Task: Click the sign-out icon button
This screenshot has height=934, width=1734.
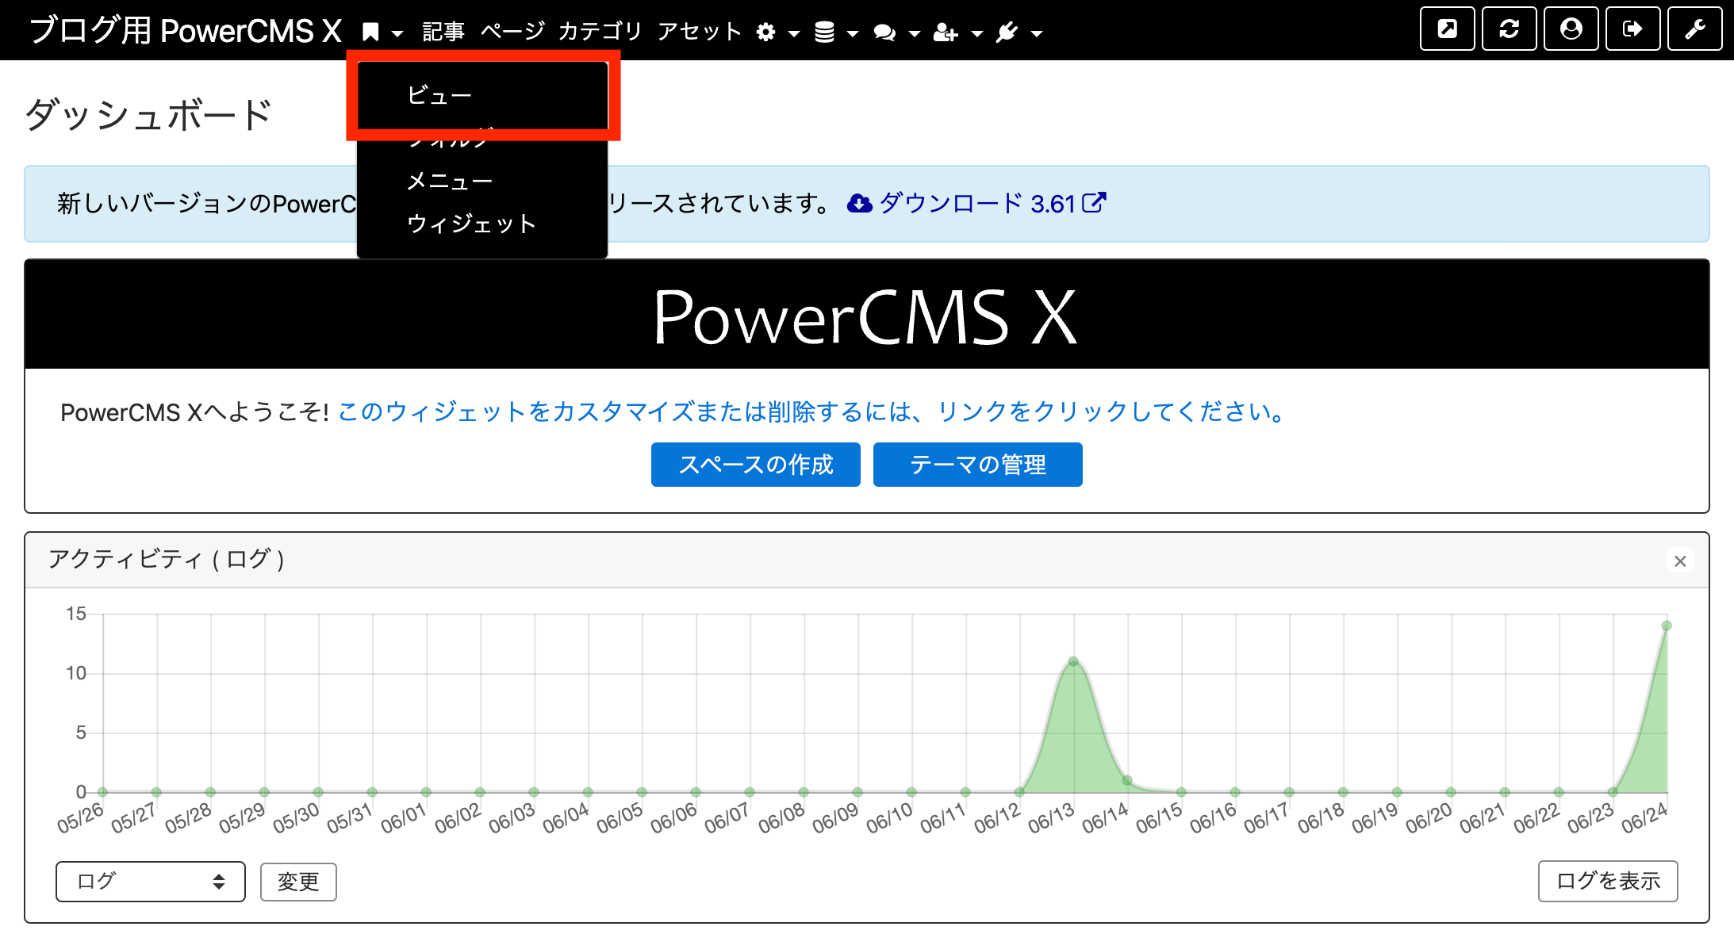Action: (x=1633, y=29)
